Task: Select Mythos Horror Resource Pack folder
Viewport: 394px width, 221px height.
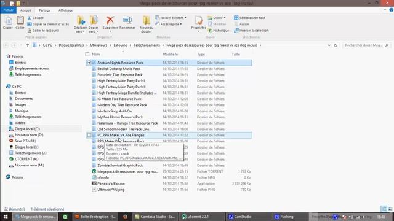Action: [x=120, y=117]
